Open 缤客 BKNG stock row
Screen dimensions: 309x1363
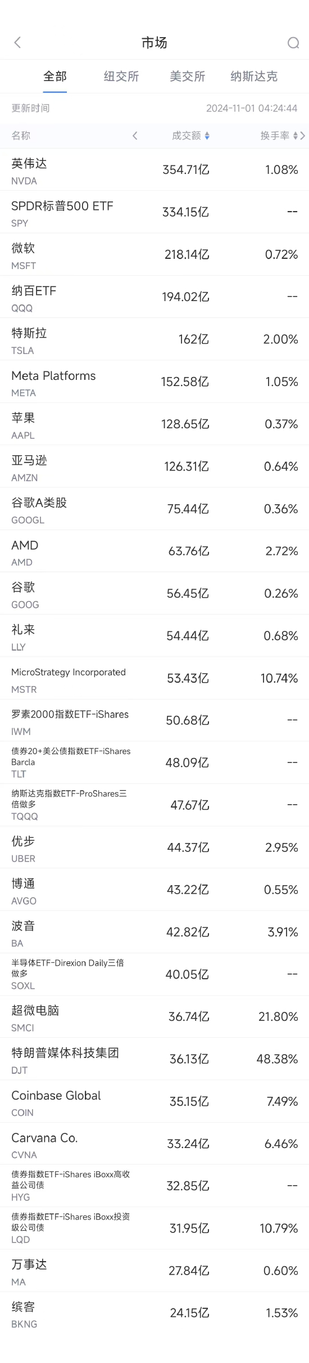point(154,1313)
